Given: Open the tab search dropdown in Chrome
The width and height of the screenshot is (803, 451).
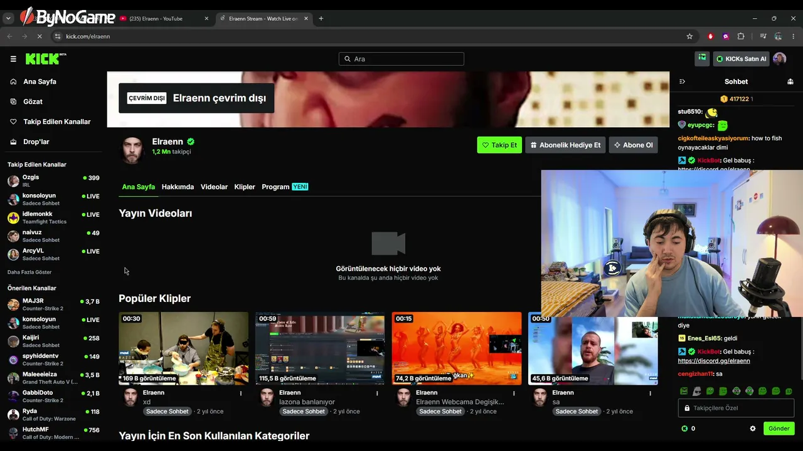Looking at the screenshot, I should 8,18.
